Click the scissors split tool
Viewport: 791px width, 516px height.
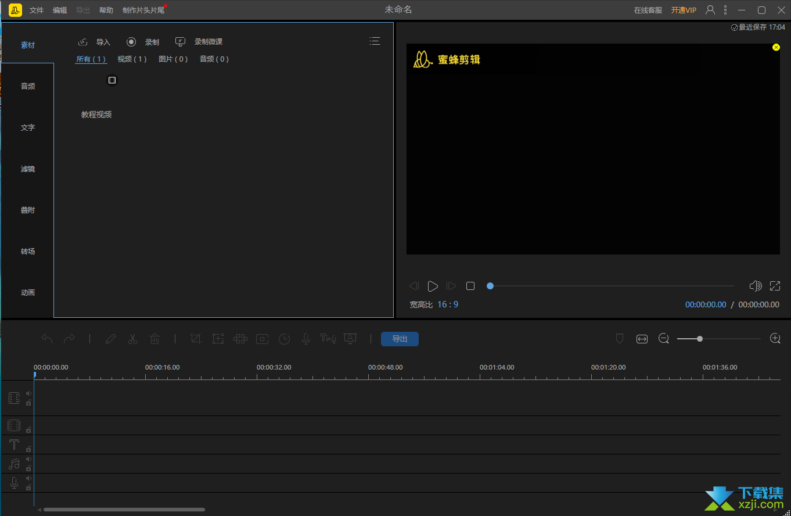tap(132, 339)
